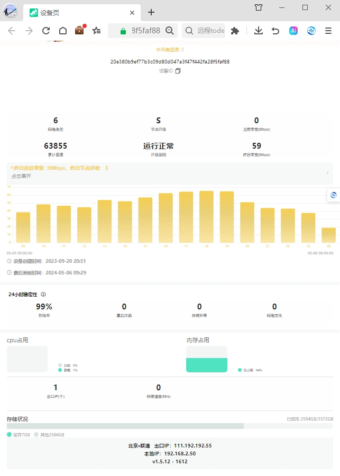Screen dimensions: 340x476
Task: Open the extensions puzzle piece icon
Action: (235, 31)
